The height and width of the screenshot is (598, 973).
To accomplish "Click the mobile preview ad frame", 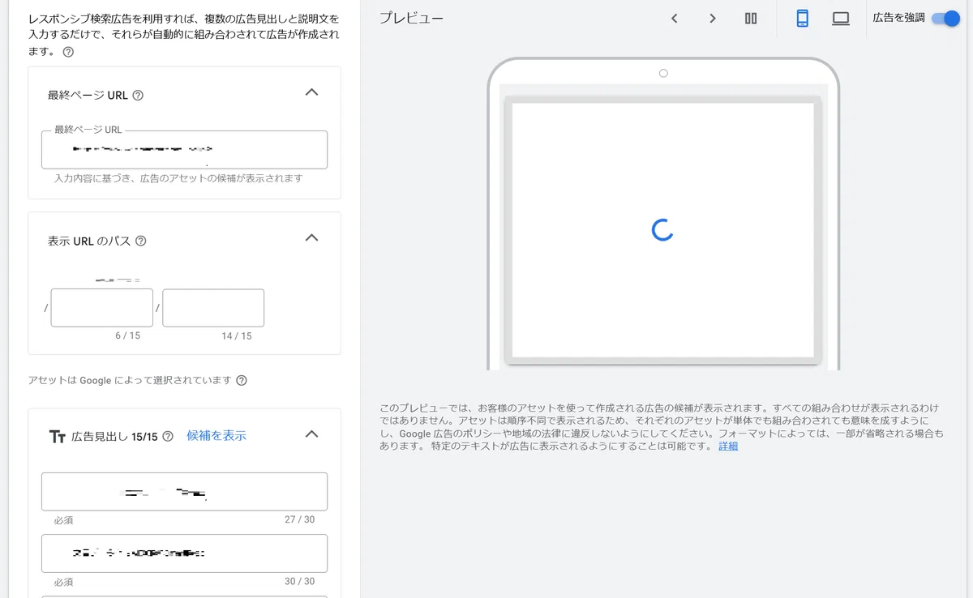I will click(663, 230).
